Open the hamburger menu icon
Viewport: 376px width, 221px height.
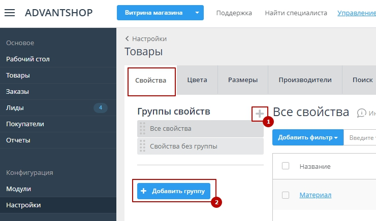point(10,13)
